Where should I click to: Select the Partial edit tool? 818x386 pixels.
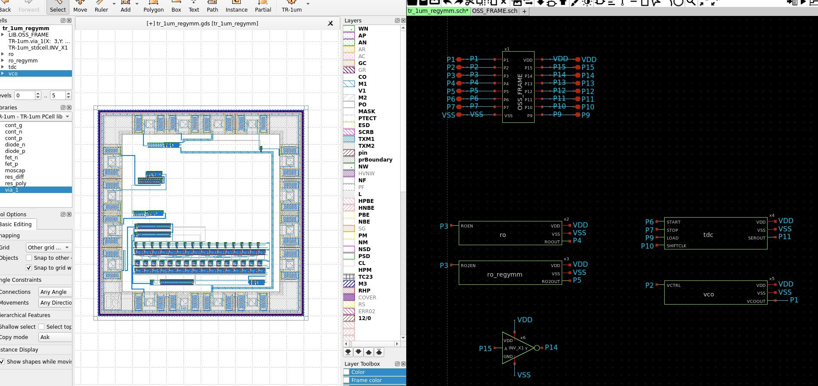263,6
